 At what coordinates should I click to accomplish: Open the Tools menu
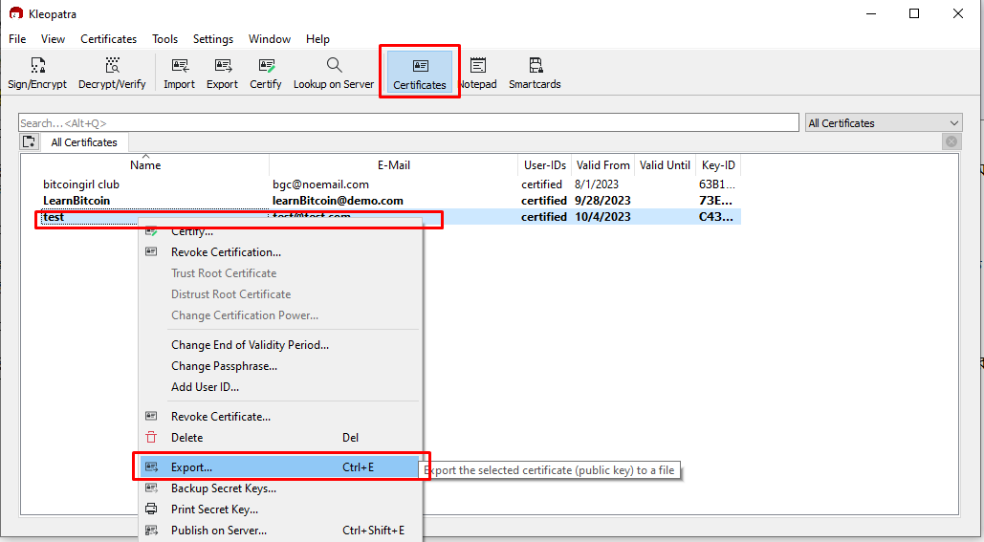(x=165, y=39)
